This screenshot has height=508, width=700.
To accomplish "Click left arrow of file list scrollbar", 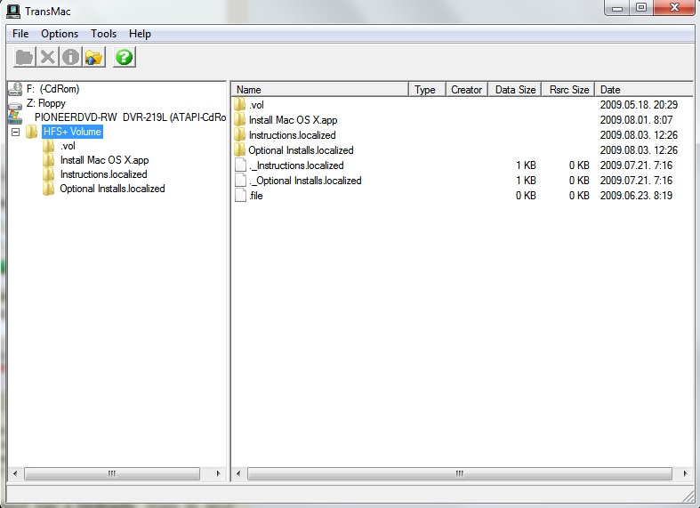I will pos(238,473).
